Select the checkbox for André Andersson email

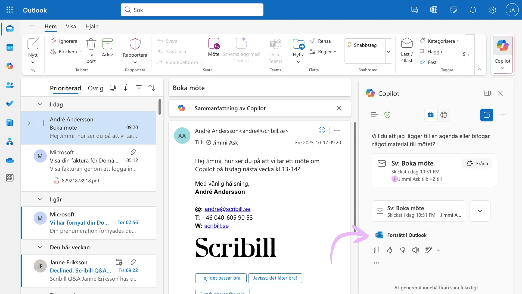click(40, 123)
